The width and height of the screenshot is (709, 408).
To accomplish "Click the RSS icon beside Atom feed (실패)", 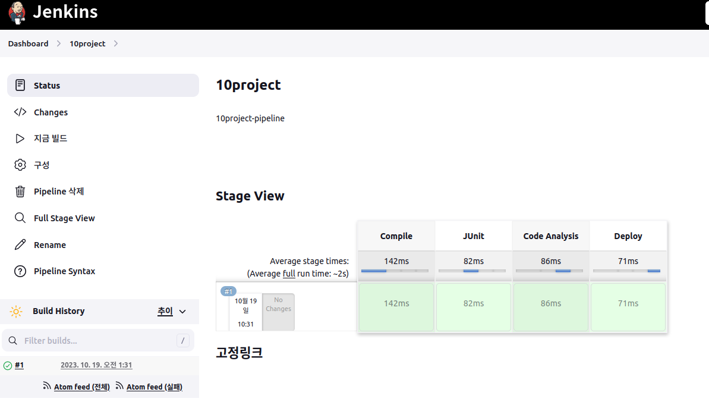I will pyautogui.click(x=119, y=386).
